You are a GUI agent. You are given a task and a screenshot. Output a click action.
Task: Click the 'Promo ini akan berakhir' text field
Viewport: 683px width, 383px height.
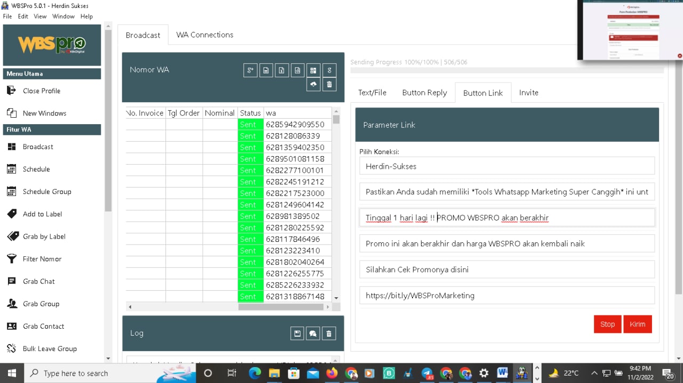(507, 243)
